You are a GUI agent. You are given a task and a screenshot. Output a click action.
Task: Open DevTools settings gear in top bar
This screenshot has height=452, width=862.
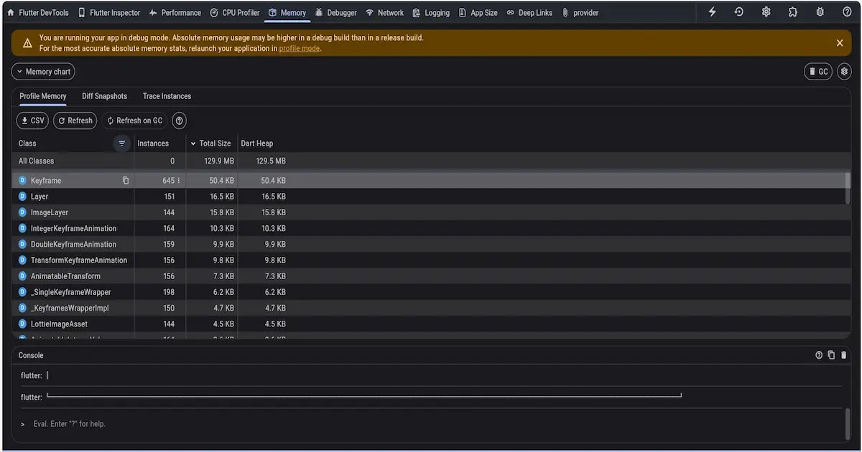(766, 12)
